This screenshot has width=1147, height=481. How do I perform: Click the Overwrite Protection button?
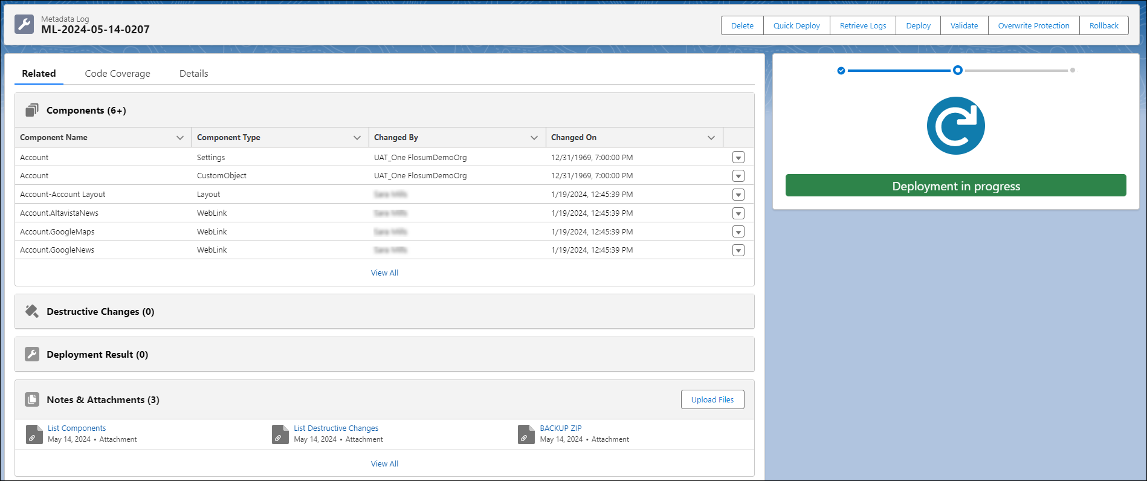(1033, 25)
